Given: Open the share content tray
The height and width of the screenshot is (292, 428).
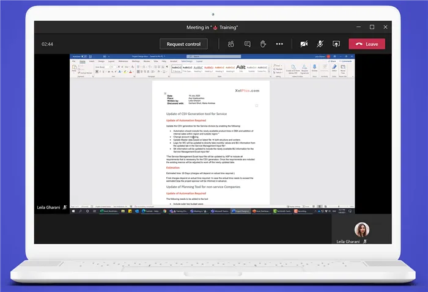Looking at the screenshot, I should (336, 44).
